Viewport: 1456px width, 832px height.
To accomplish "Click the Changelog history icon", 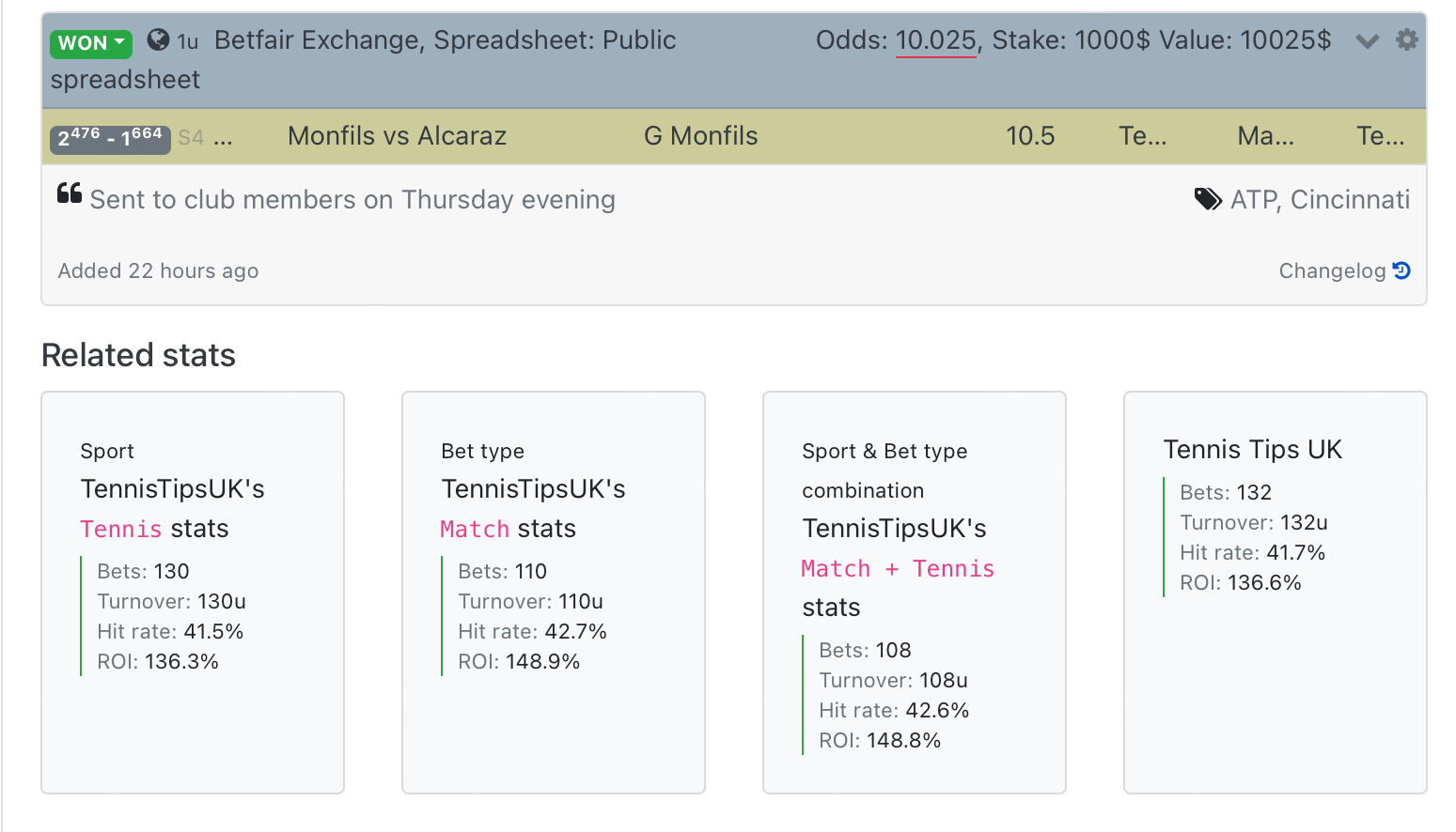I will tap(1401, 270).
